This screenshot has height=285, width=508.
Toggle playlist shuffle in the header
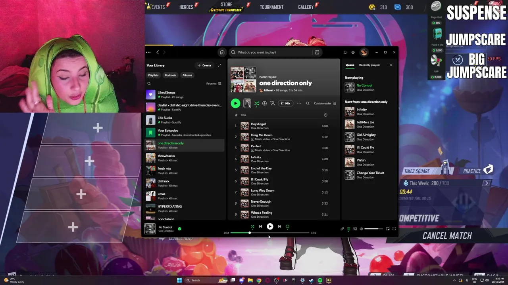point(256,103)
